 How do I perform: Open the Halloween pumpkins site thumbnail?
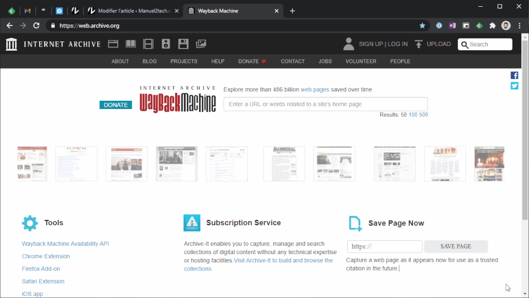489,164
